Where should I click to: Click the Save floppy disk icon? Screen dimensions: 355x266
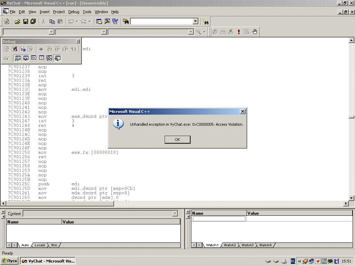point(26,21)
